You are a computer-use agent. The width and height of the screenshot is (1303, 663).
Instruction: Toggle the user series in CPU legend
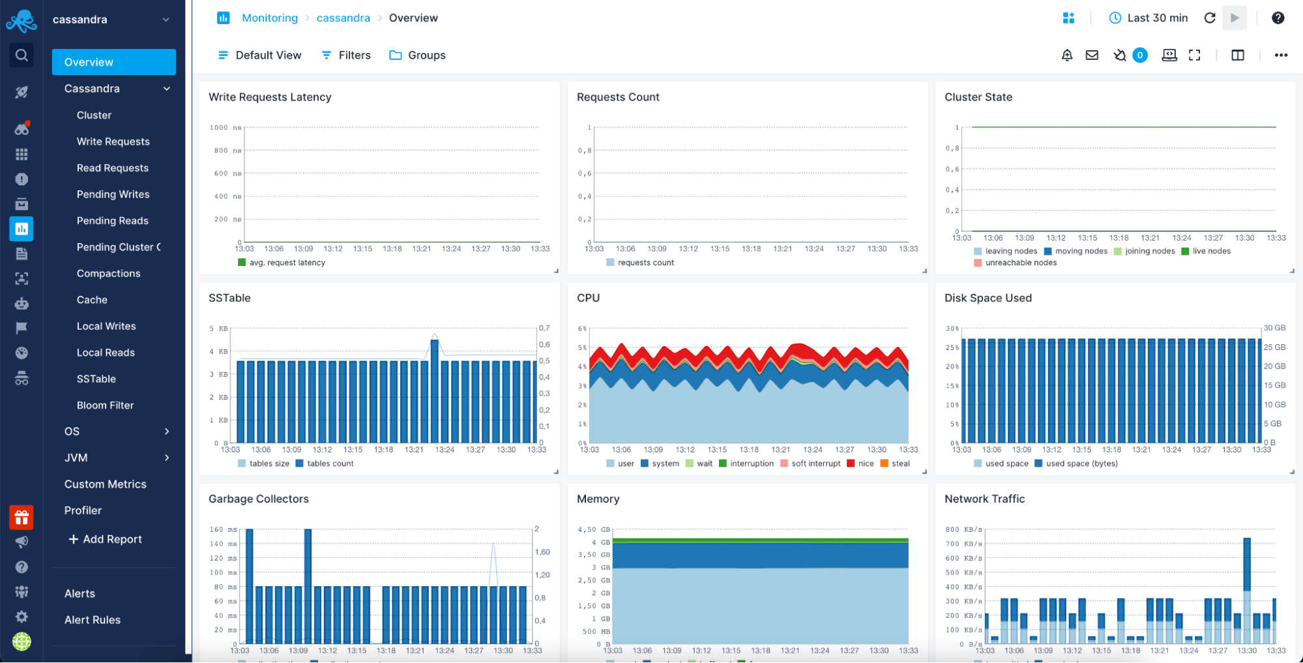620,464
